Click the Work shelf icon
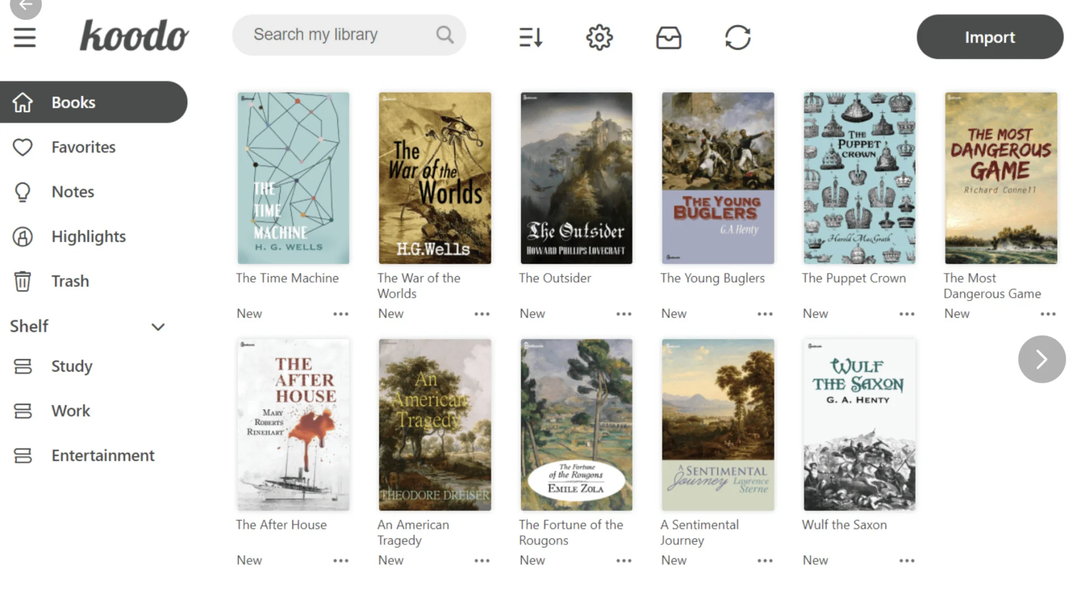 [23, 411]
